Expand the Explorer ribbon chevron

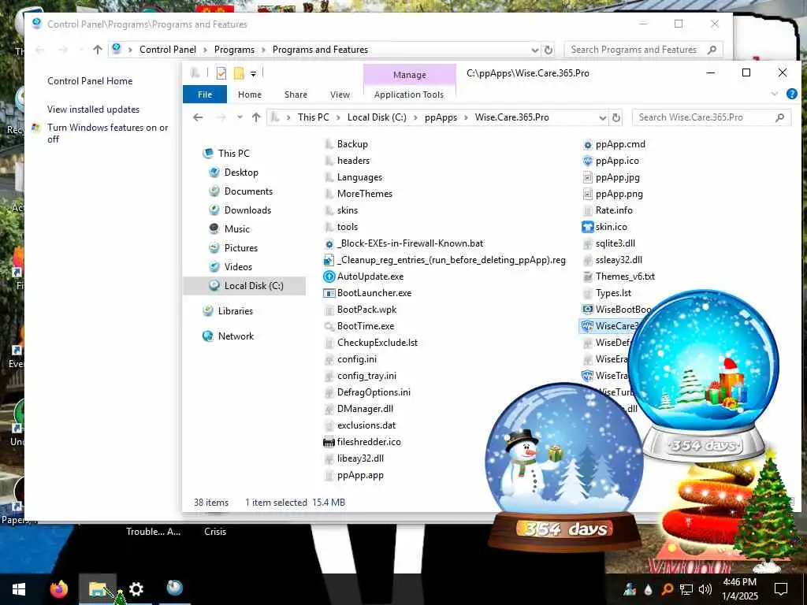coord(775,95)
